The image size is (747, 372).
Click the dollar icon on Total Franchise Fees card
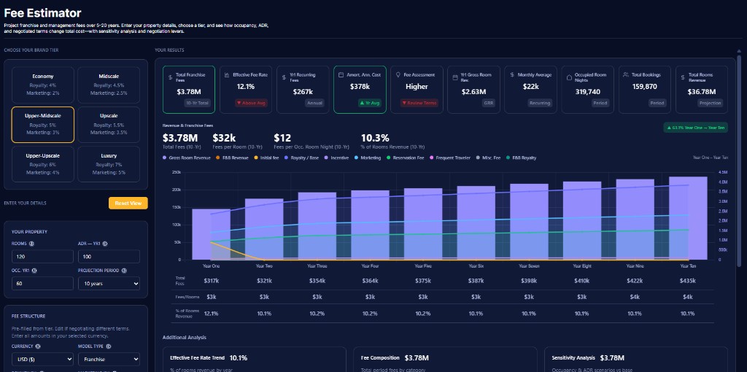[171, 77]
